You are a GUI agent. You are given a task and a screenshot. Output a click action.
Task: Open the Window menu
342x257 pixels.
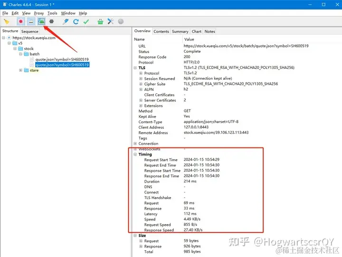click(x=68, y=13)
